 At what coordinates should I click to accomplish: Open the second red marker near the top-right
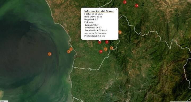[x=137, y=6]
